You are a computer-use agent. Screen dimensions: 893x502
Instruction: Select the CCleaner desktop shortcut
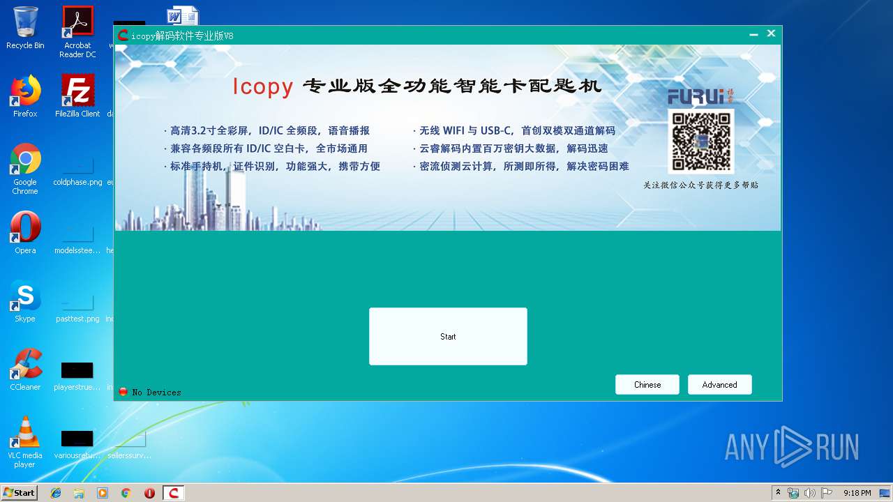coord(25,370)
